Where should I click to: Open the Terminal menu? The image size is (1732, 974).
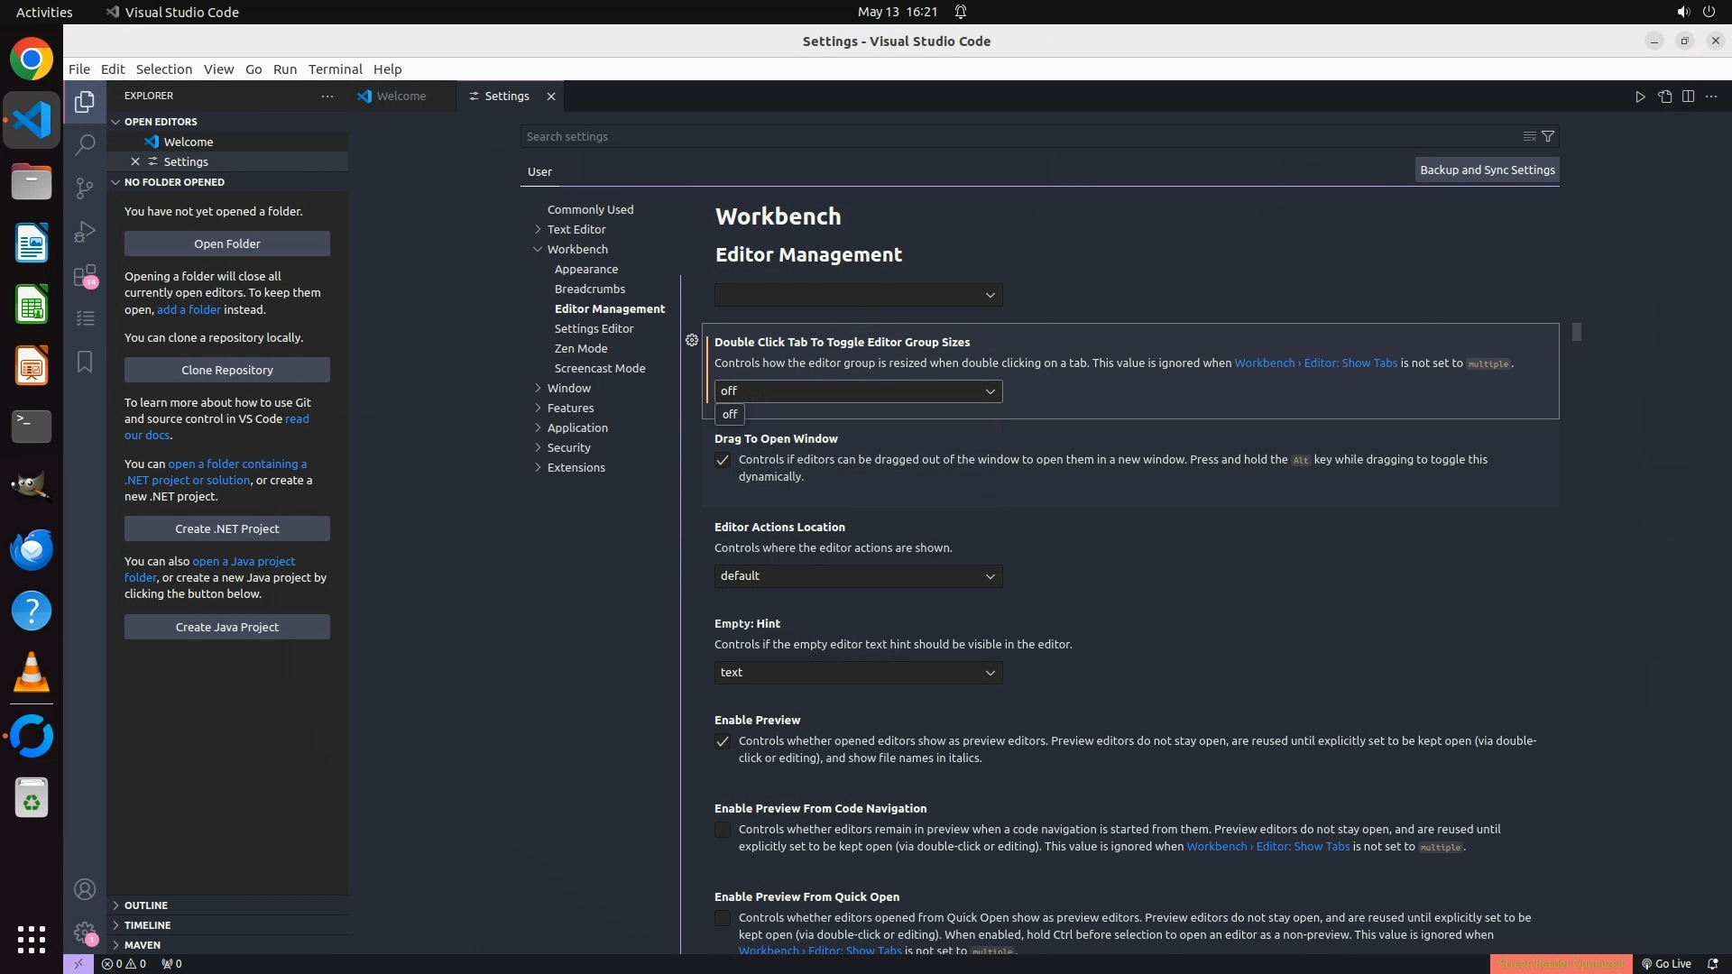335,69
